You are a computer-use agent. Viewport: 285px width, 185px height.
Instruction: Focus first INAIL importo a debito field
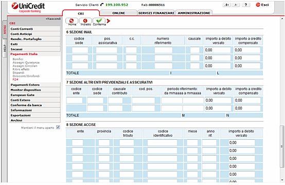pyautogui.click(x=218, y=50)
